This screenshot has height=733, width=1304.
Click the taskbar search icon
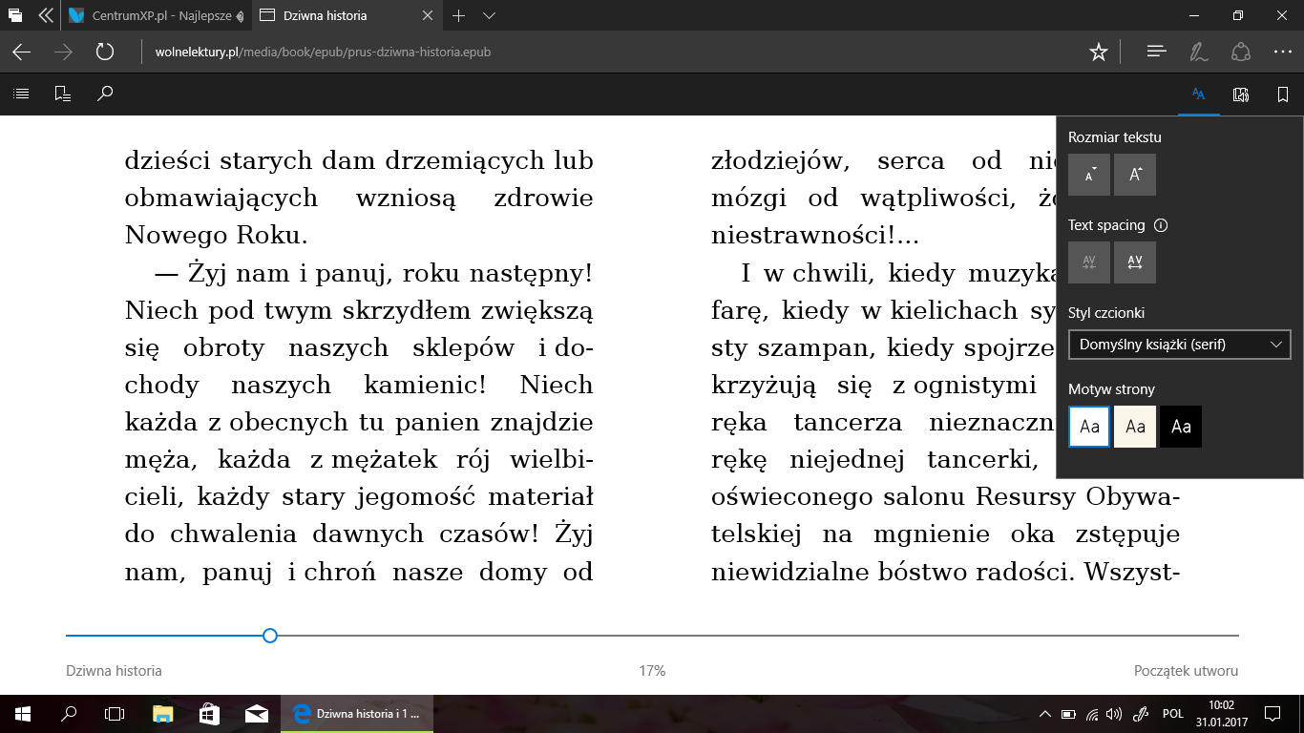tap(69, 713)
